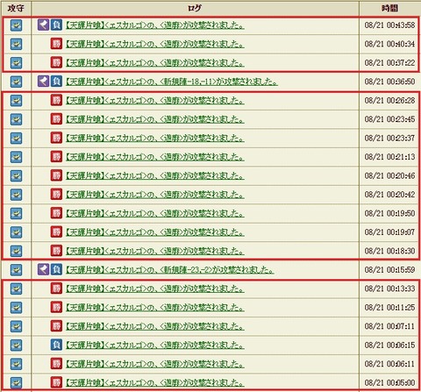Select the timestamp 08/21 00:20:46
Viewport: 421px width, 392px height.
389,175
